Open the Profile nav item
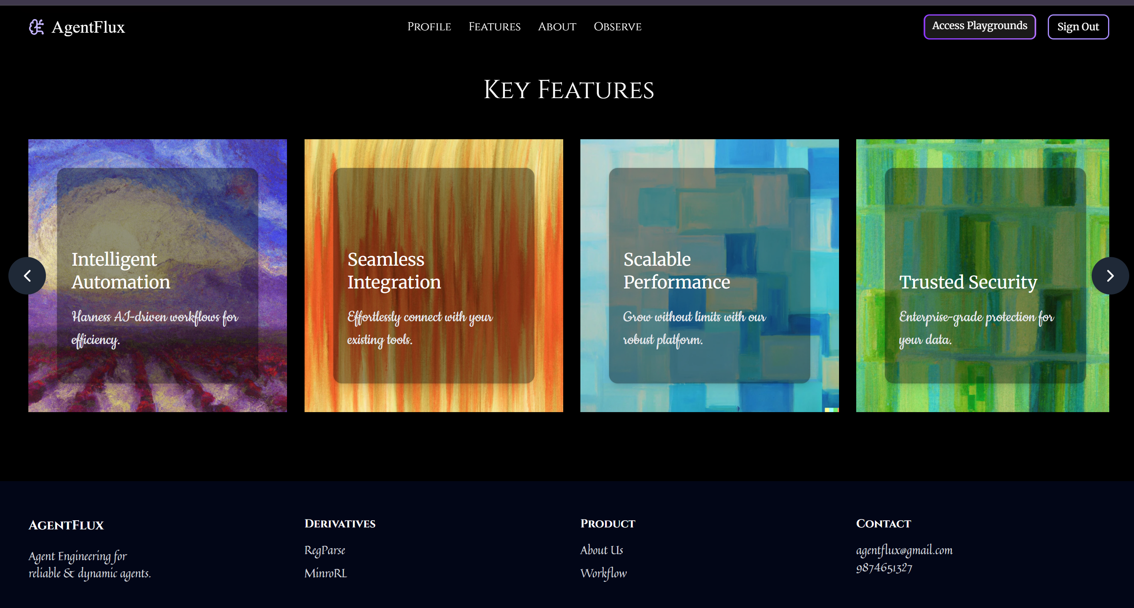The height and width of the screenshot is (608, 1134). (x=429, y=27)
